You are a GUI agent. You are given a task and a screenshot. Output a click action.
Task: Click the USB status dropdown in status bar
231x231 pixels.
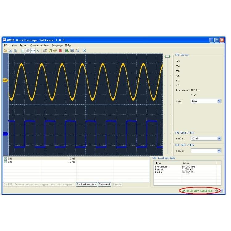[x=221, y=191]
